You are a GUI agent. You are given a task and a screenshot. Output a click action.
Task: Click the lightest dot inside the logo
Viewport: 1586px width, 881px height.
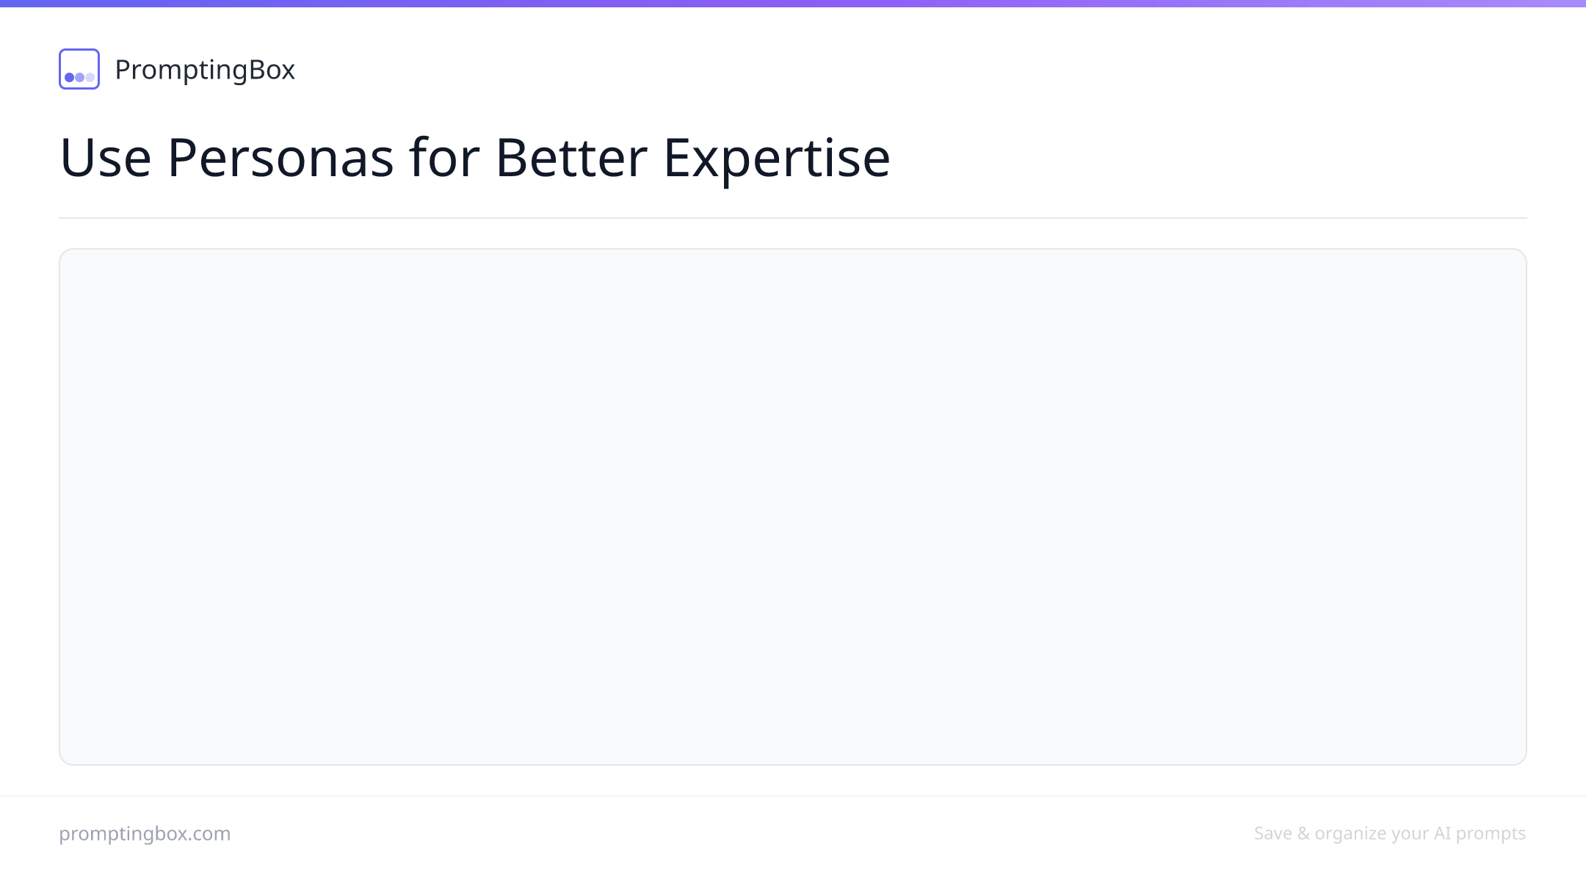[x=90, y=77]
